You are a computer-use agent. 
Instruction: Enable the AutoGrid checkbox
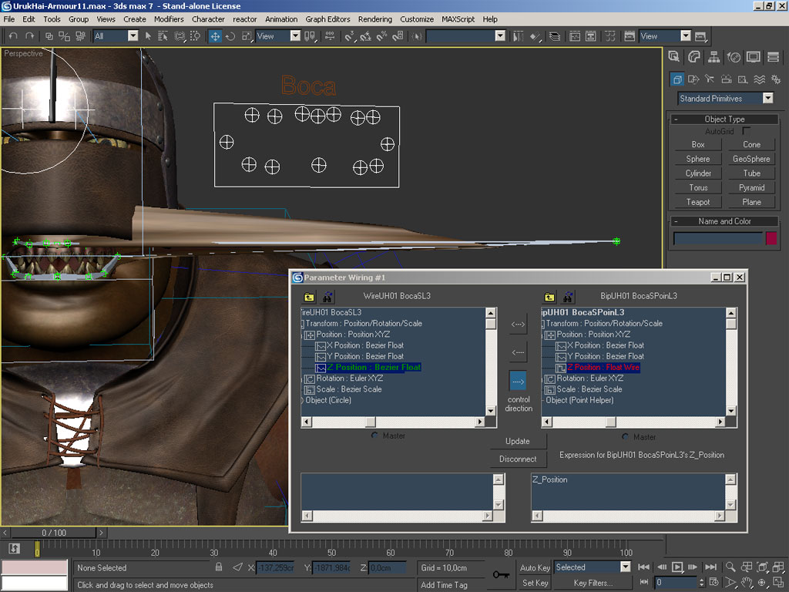coord(746,131)
